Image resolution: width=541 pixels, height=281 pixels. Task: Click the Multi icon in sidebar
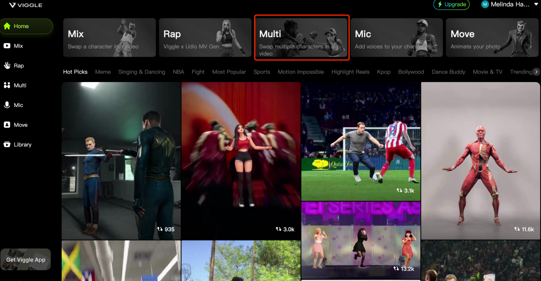(x=7, y=85)
